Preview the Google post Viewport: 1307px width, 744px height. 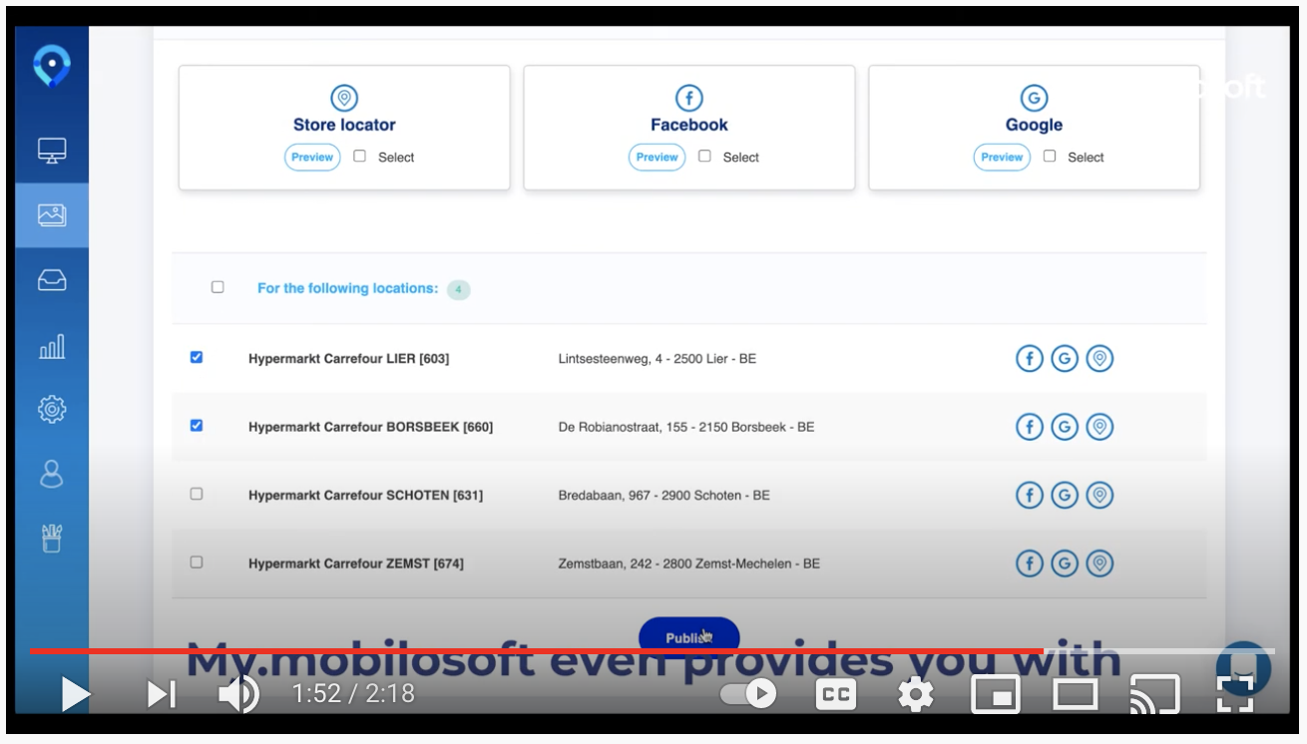(x=1002, y=158)
